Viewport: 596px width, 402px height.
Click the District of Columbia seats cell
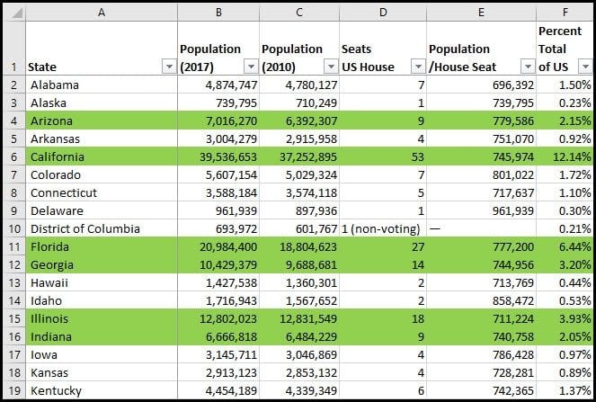click(x=383, y=228)
